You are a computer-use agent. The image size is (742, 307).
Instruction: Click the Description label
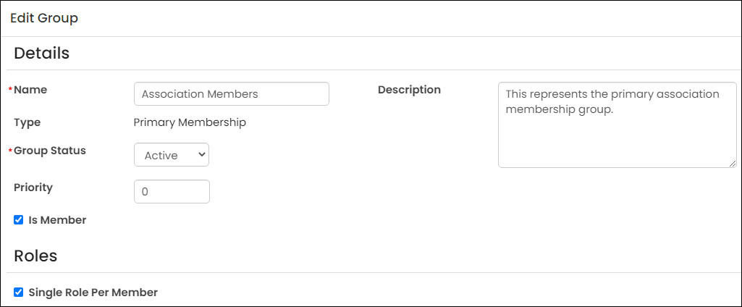coord(409,89)
